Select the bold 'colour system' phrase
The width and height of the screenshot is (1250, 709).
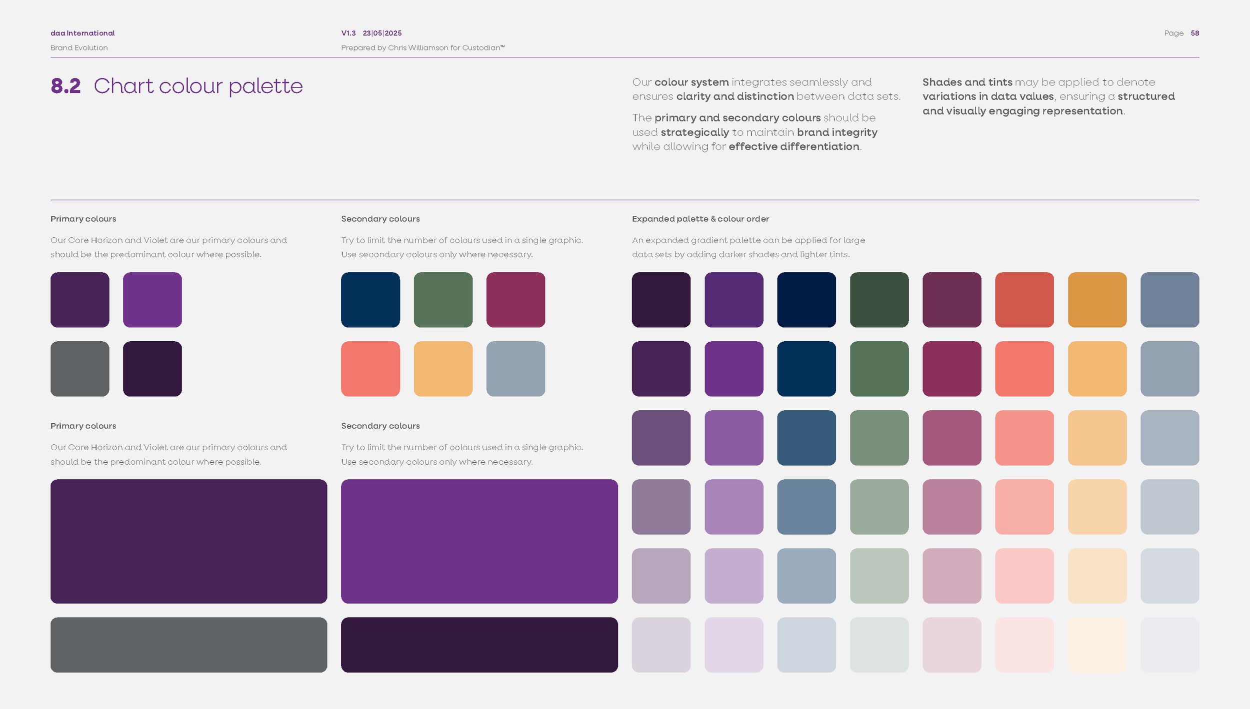tap(691, 82)
